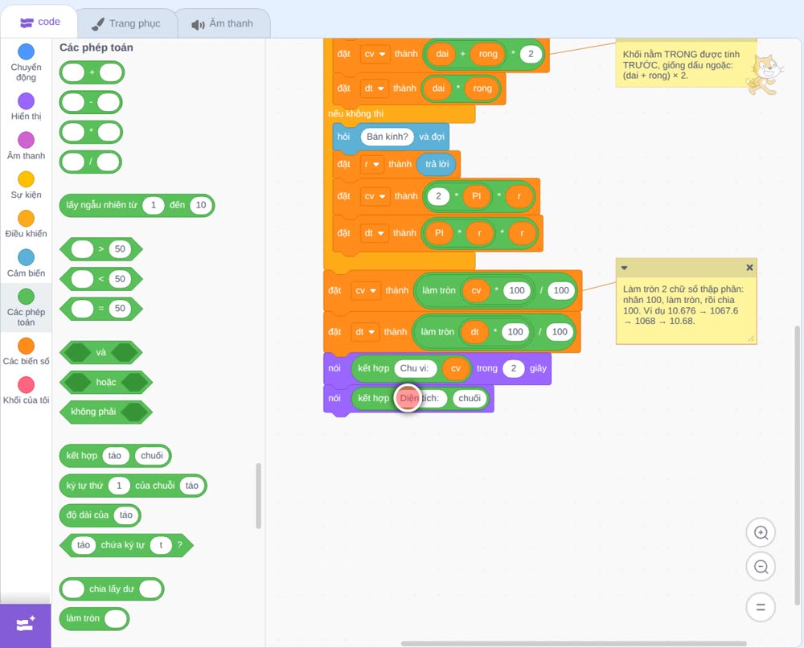This screenshot has height=648, width=804.
Task: Select the độ dài của palette block
Action: click(100, 515)
